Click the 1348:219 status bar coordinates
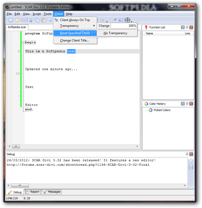202x208 pixels. [12, 198]
